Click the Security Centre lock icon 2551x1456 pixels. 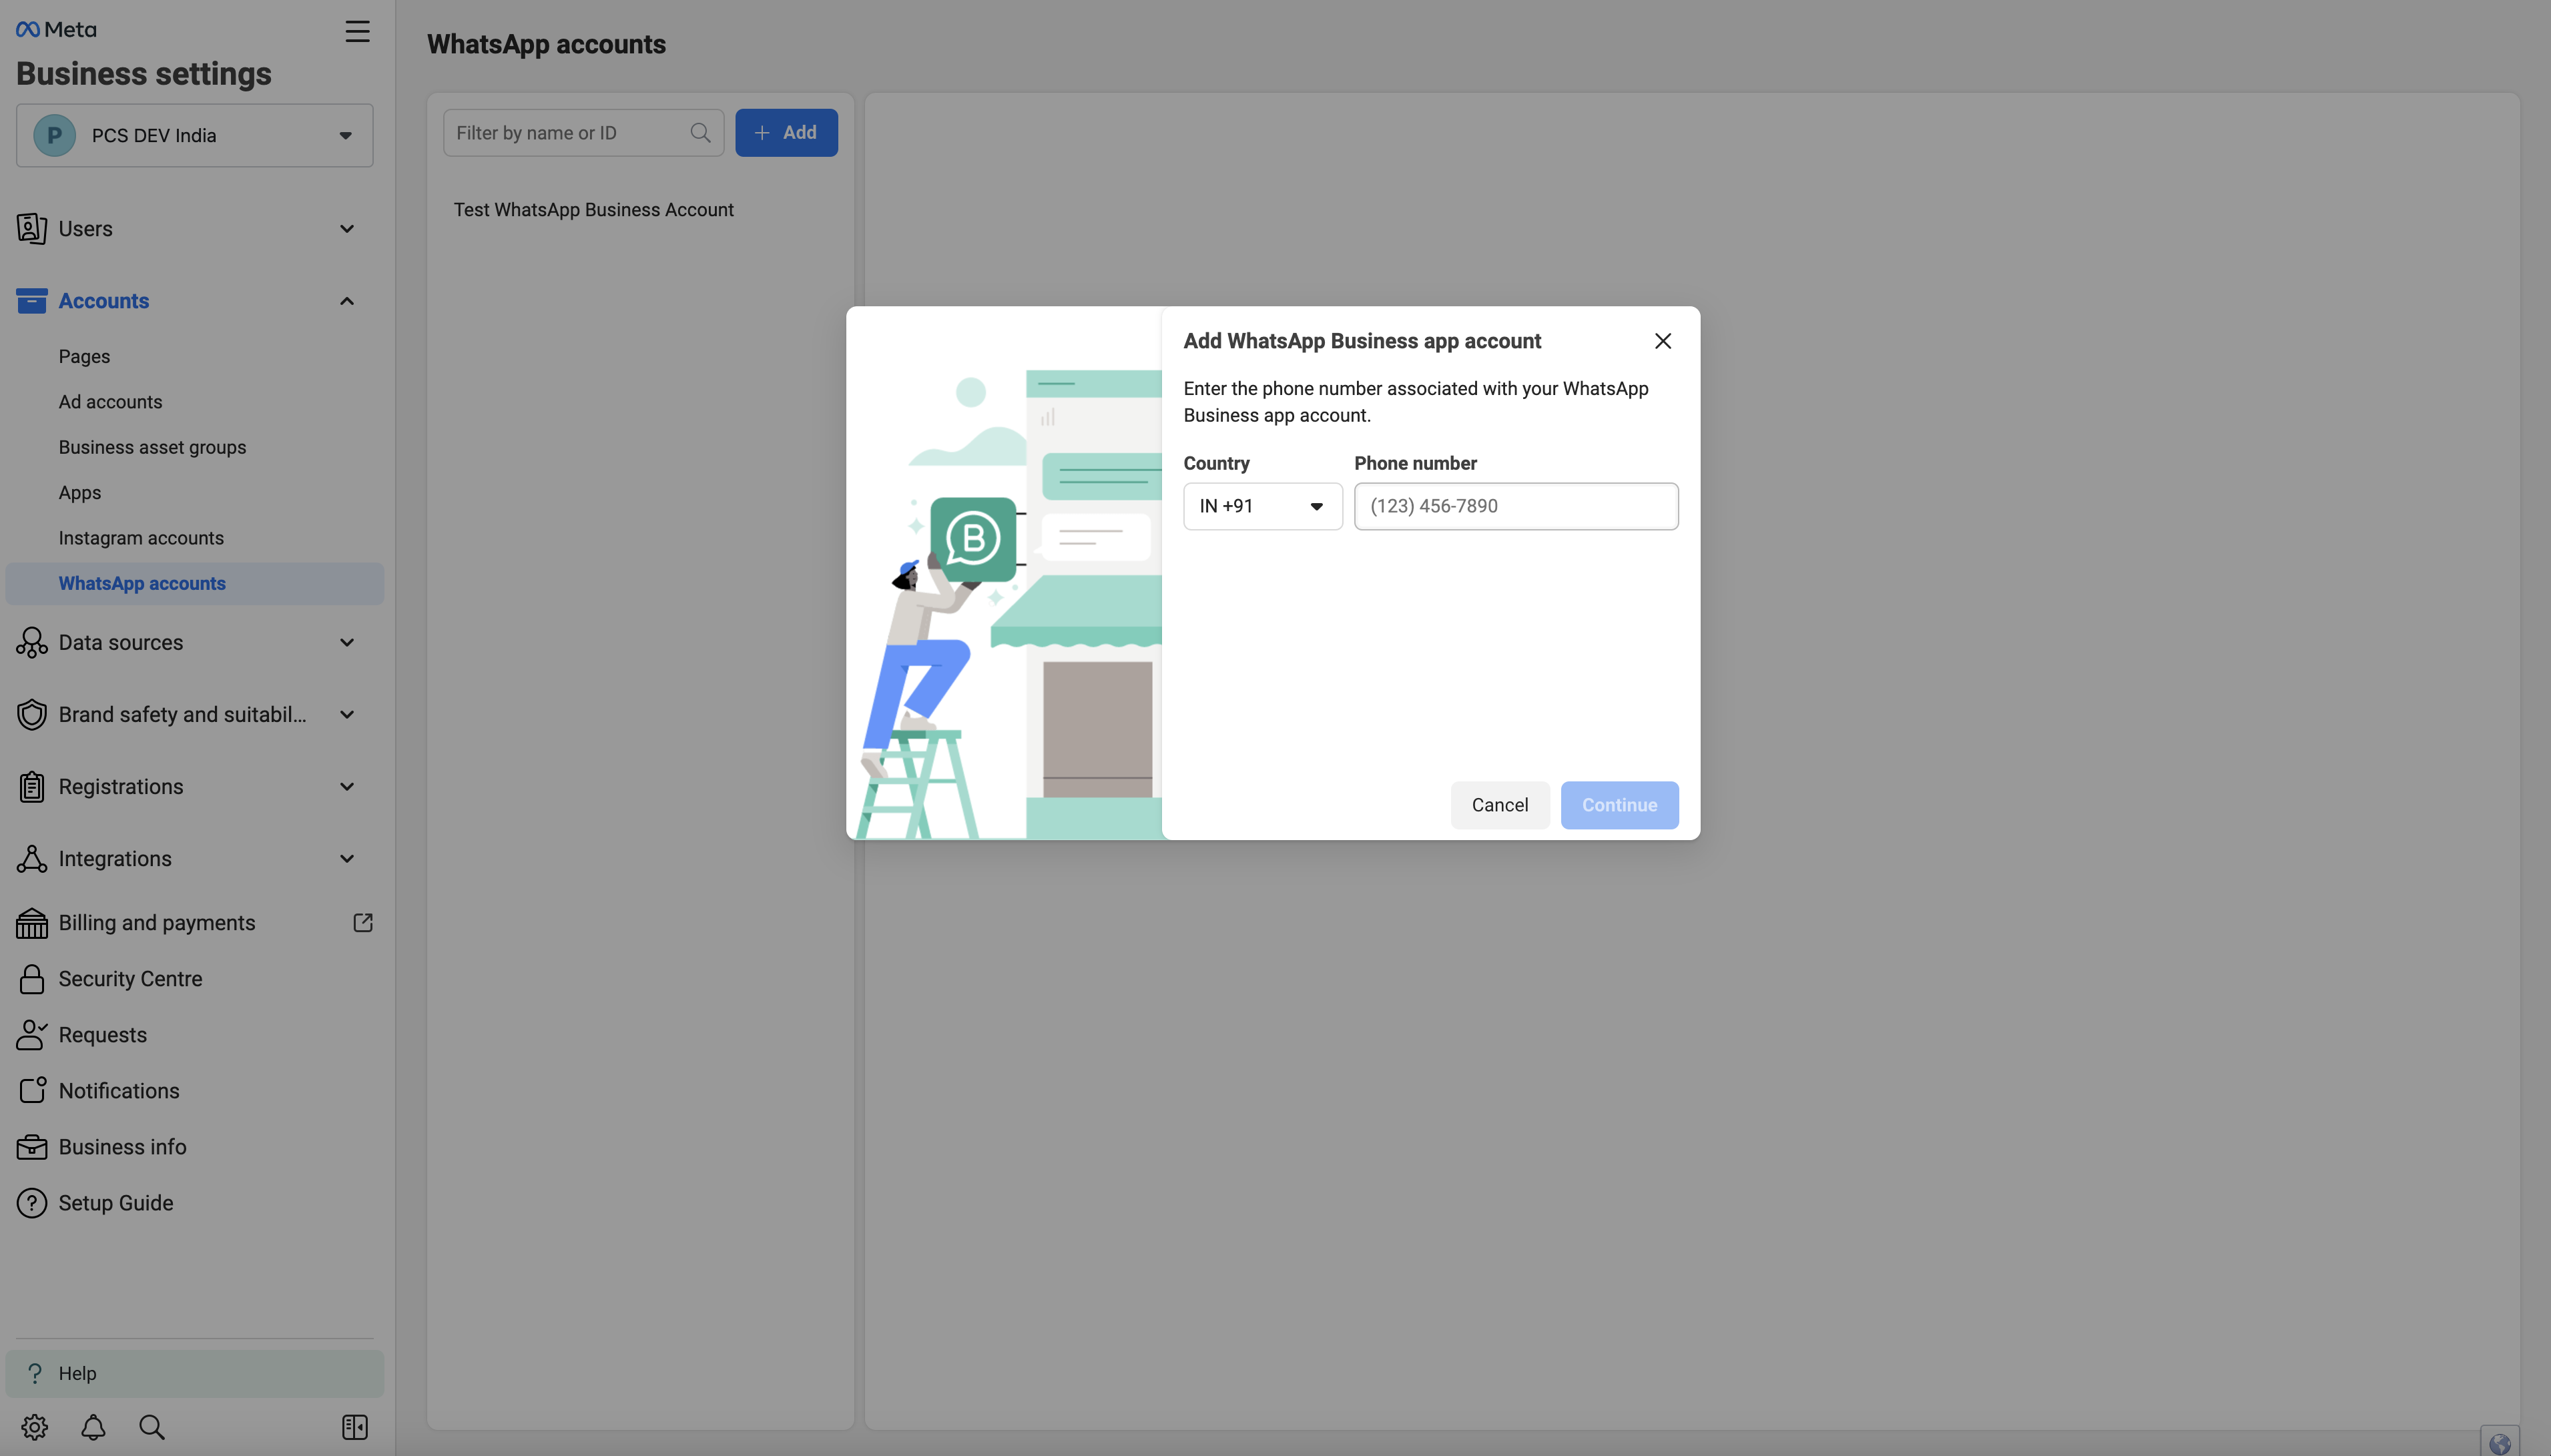tap(32, 979)
